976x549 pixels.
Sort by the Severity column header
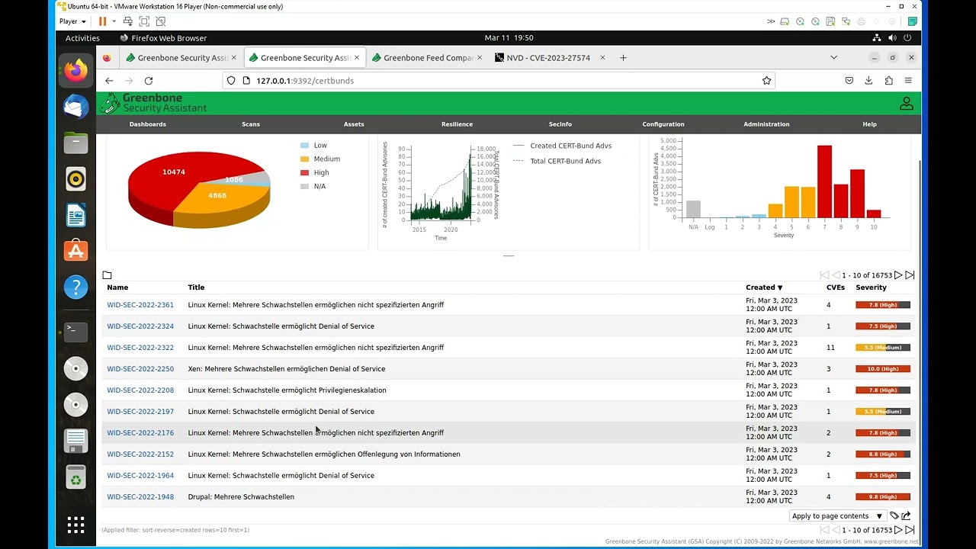pyautogui.click(x=871, y=287)
